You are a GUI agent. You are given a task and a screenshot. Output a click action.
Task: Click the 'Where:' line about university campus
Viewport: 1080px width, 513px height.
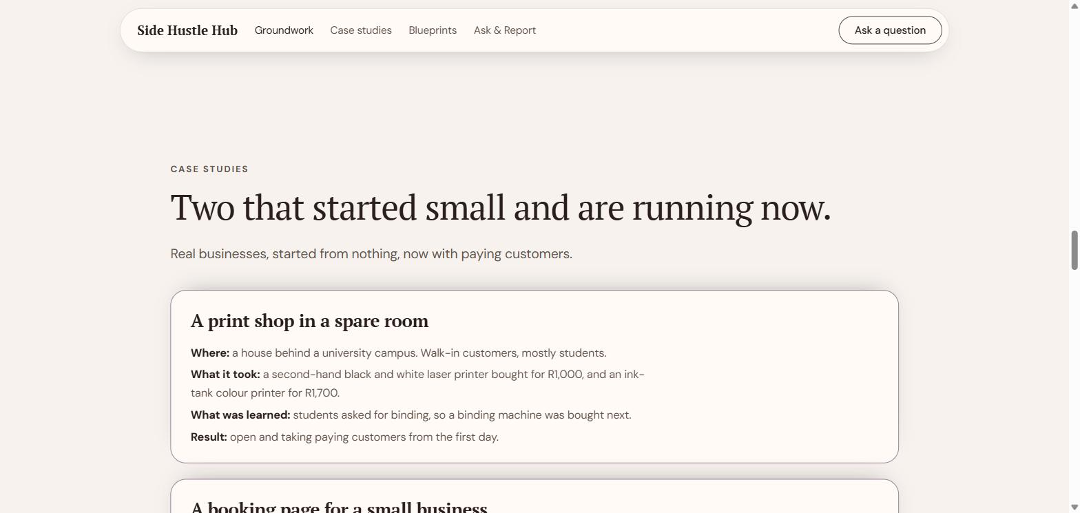click(x=399, y=353)
